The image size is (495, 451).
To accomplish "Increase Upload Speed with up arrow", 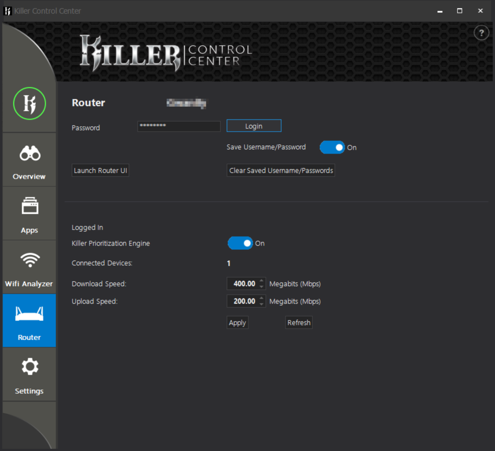I will [x=262, y=298].
